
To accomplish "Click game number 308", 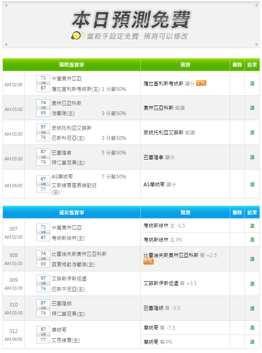I will pyautogui.click(x=13, y=255).
